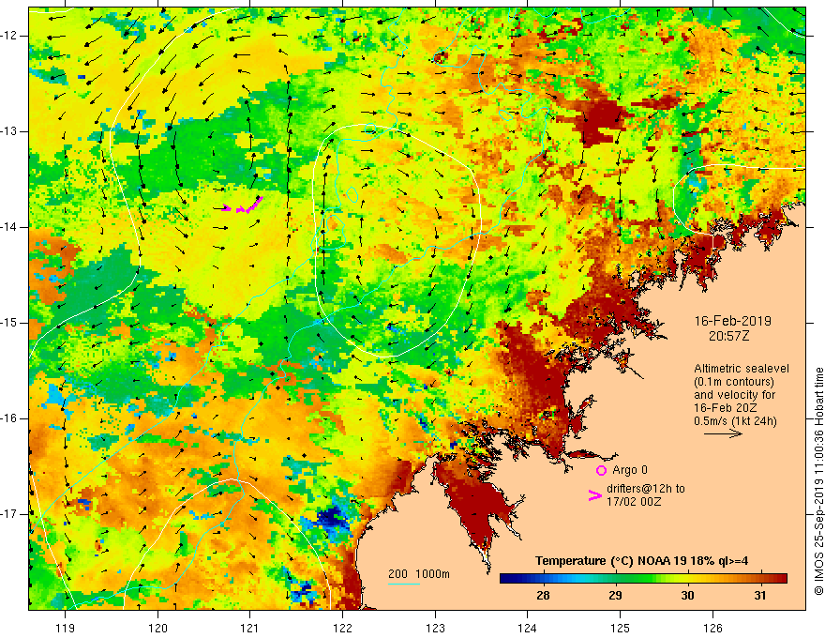Click the 'Temperature (°C) NOAA 19 18% ql>=4' title
Image resolution: width=825 pixels, height=638 pixels.
(x=642, y=561)
